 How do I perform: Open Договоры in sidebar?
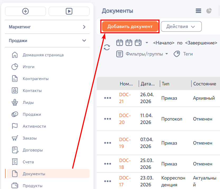coord(33,150)
